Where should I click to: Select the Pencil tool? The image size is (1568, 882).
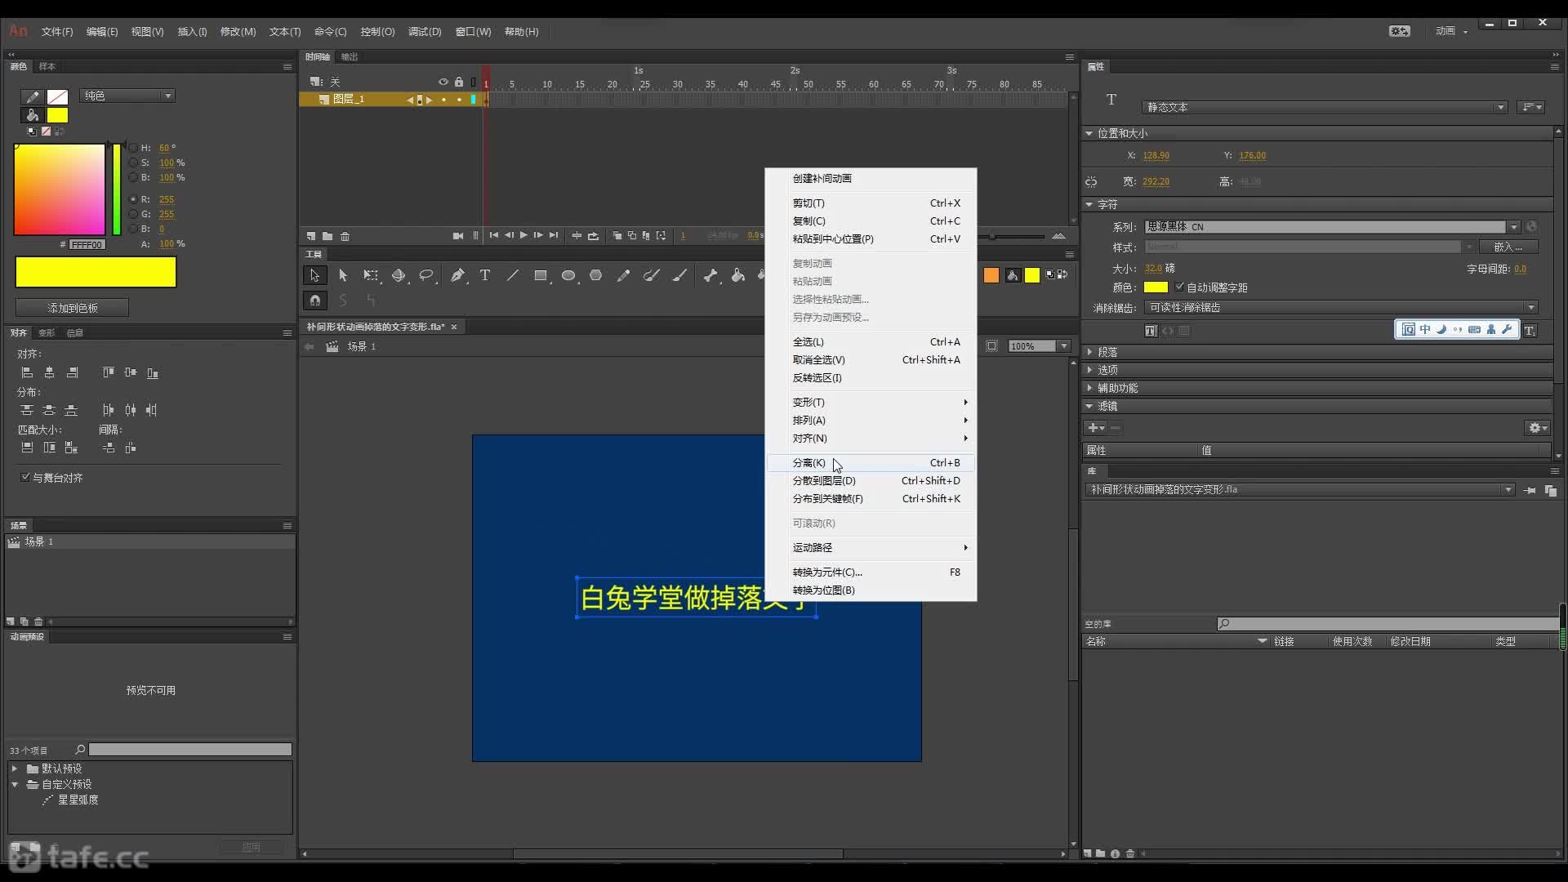point(624,276)
